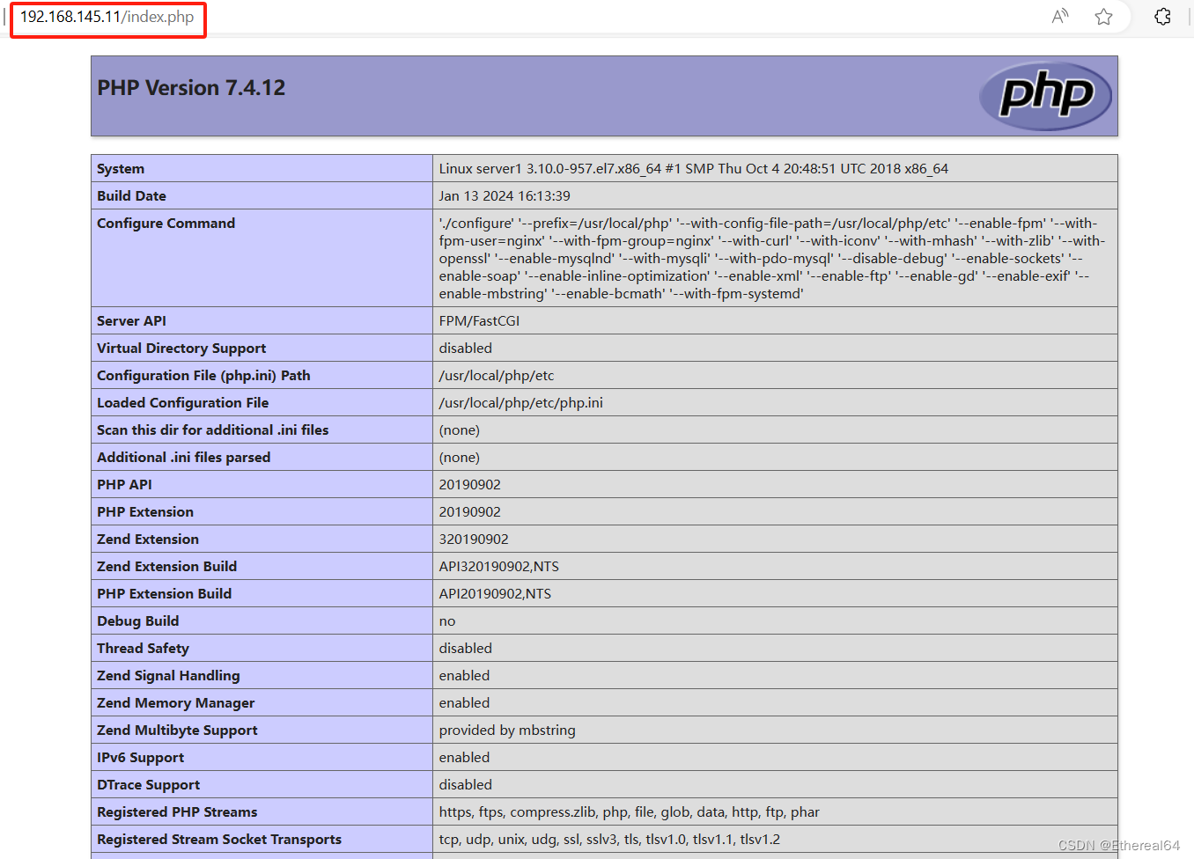Click the address bar URL 192.168.145.11/index.php
1194x859 pixels.
(107, 17)
